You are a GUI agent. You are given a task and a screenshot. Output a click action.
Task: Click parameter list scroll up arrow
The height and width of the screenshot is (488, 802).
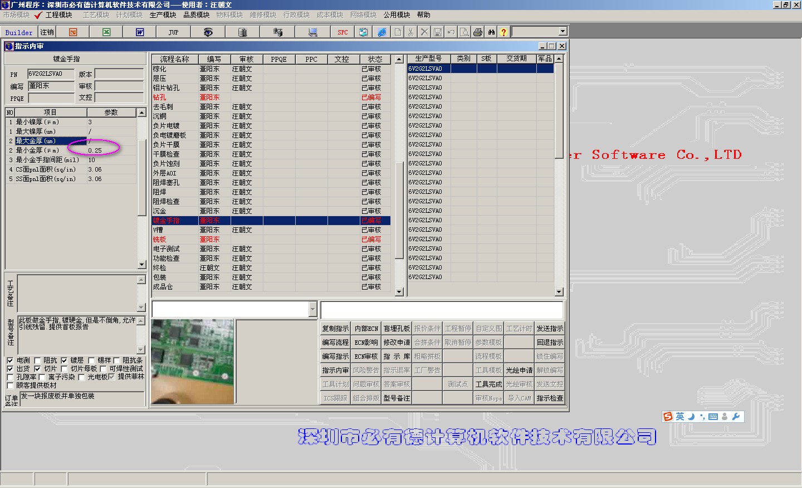click(x=141, y=113)
